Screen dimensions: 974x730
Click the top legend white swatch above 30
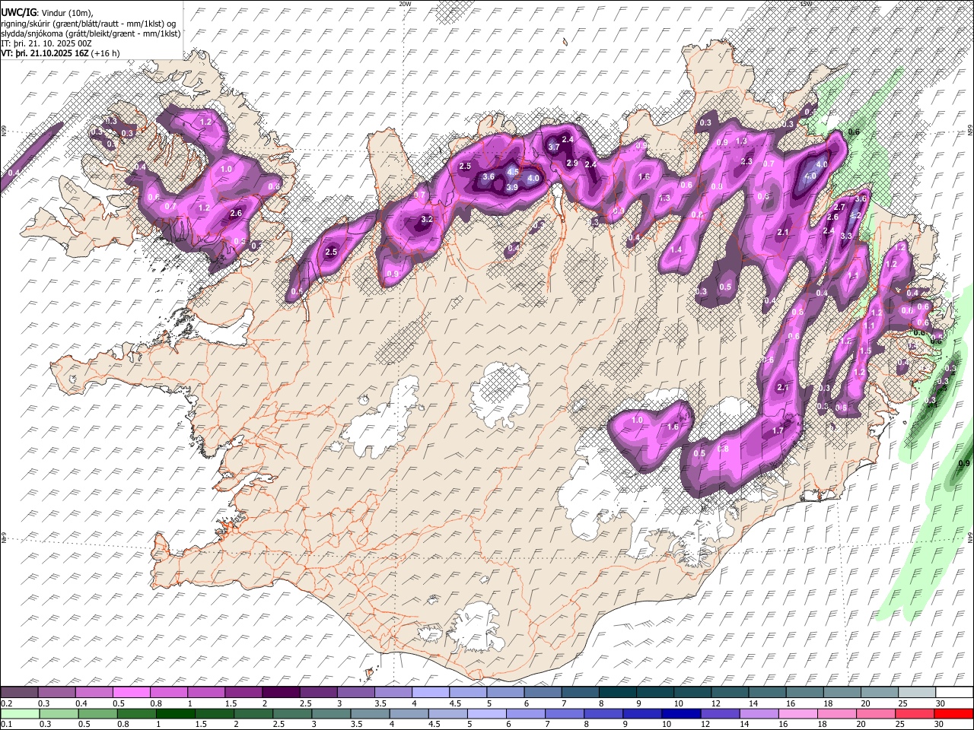[x=953, y=693]
